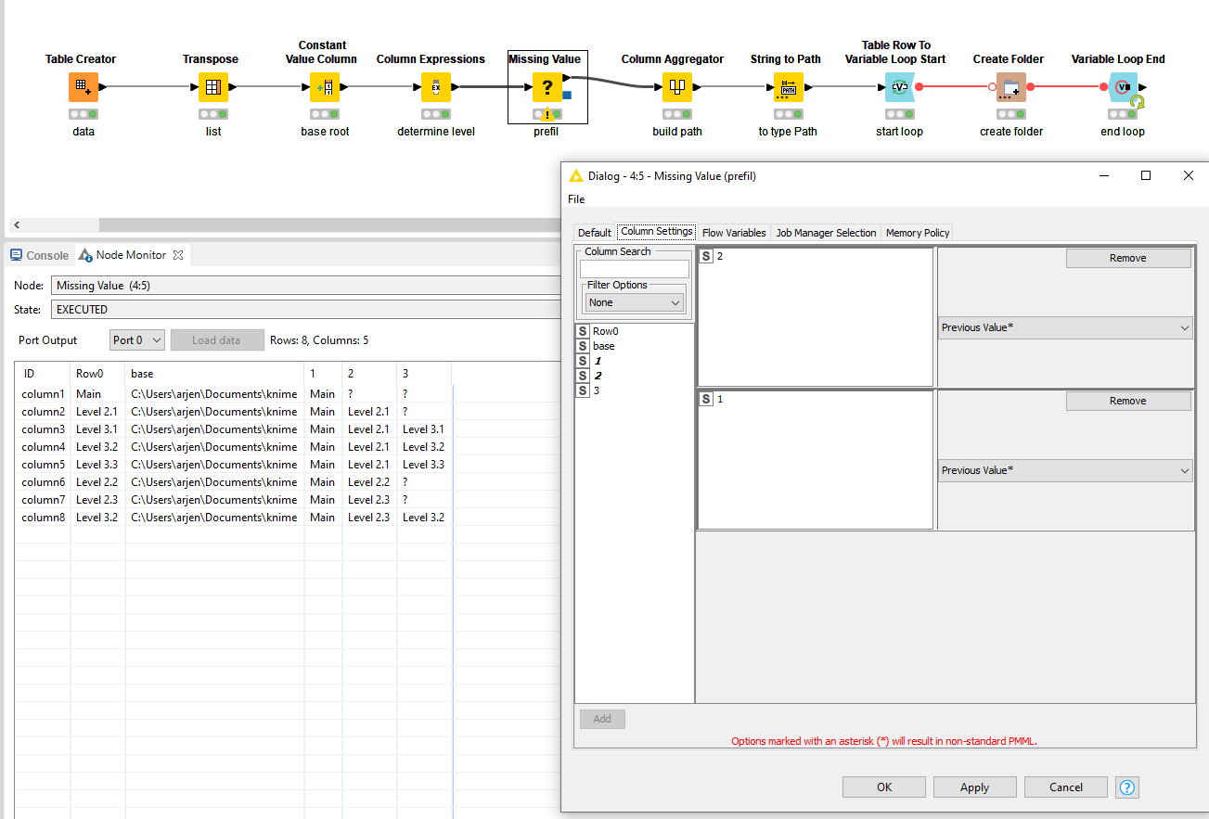
Task: Select the String to Path node
Action: pyautogui.click(x=785, y=87)
